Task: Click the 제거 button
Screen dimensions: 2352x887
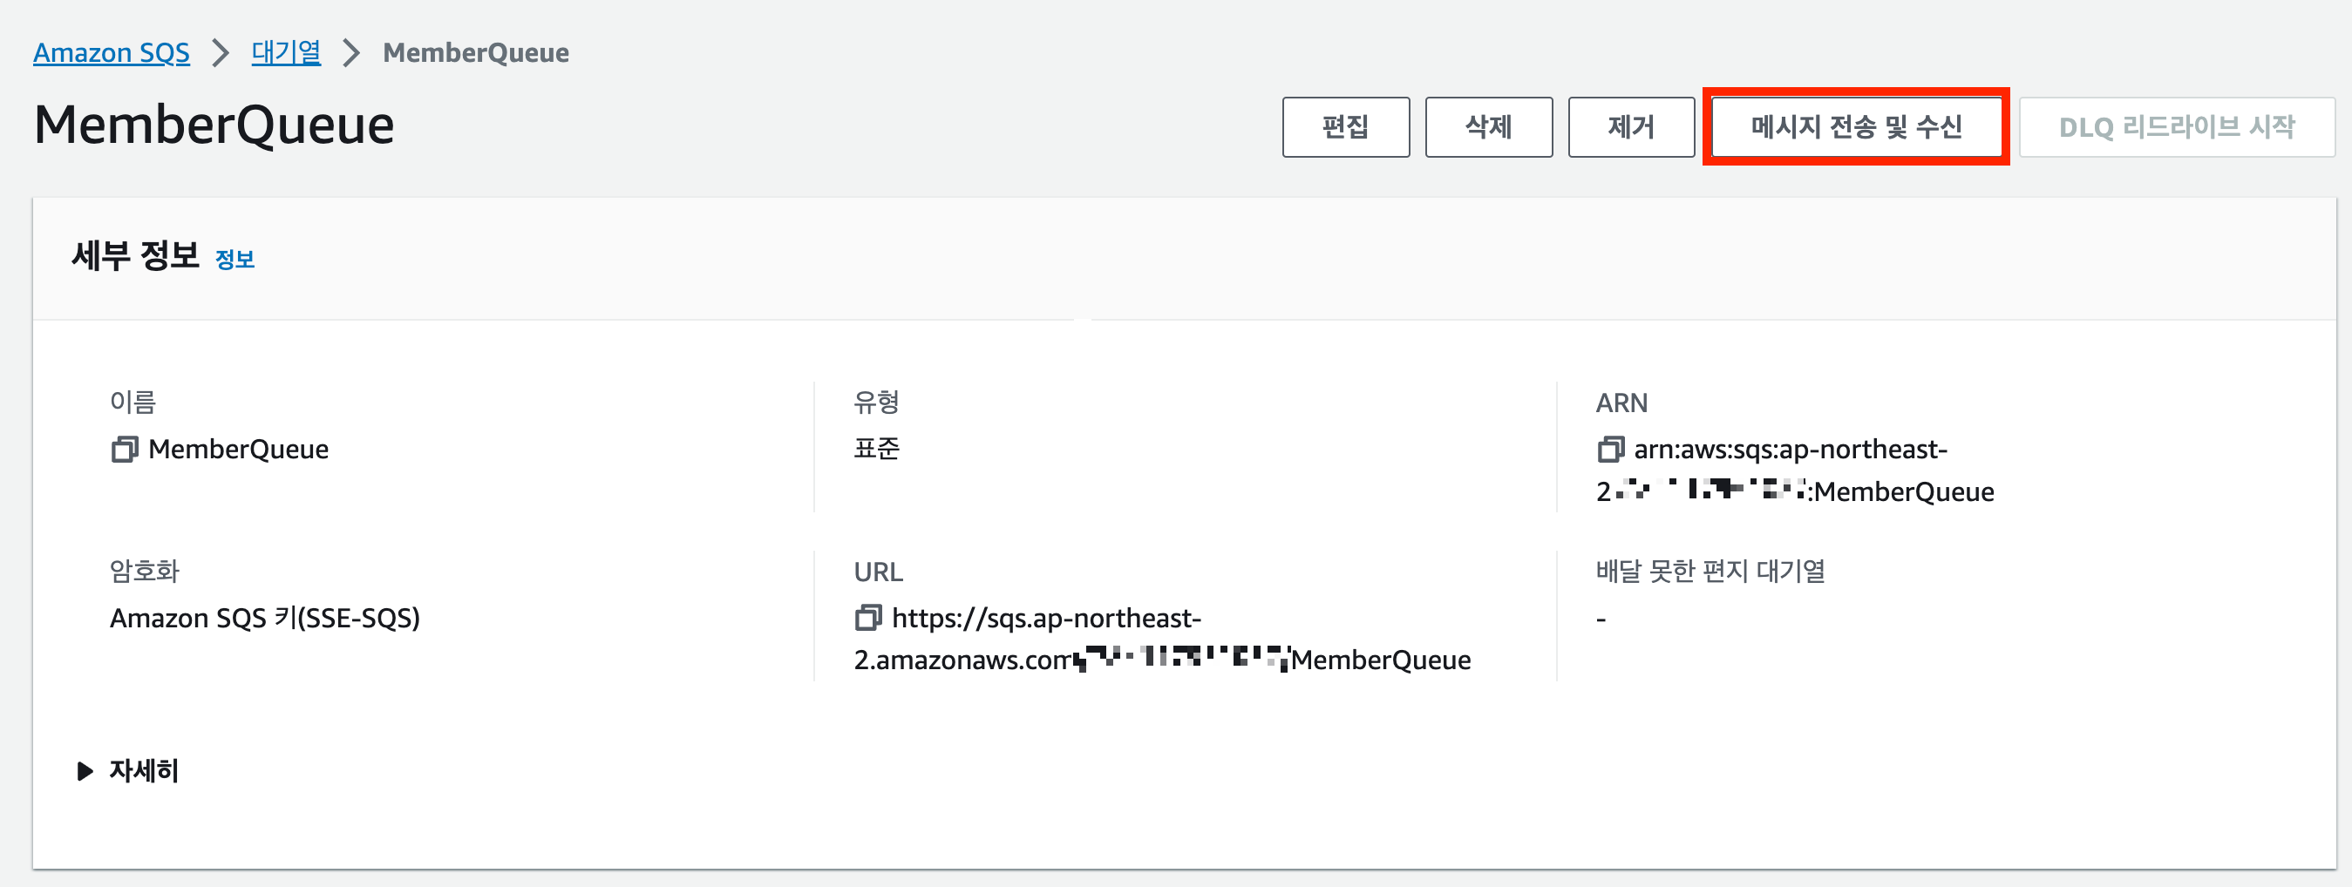Action: coord(1631,127)
